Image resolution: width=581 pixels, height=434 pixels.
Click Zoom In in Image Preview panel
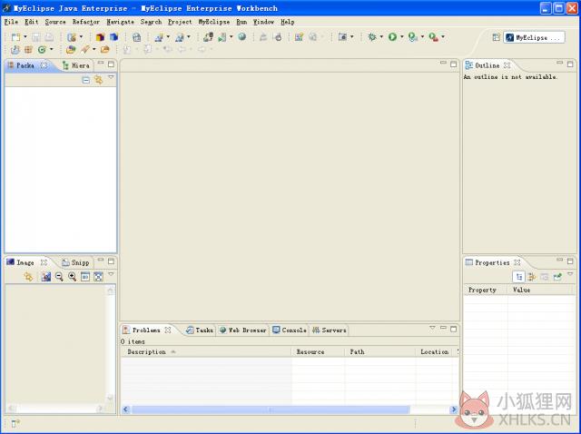[x=73, y=277]
